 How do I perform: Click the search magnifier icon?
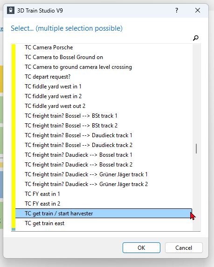[195, 38]
